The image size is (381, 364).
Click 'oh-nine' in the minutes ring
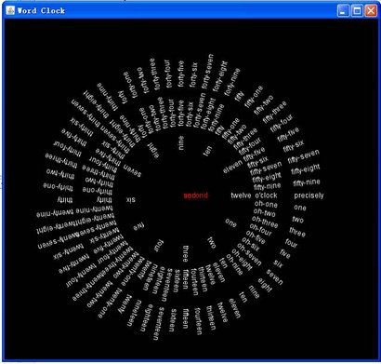coord(234,264)
